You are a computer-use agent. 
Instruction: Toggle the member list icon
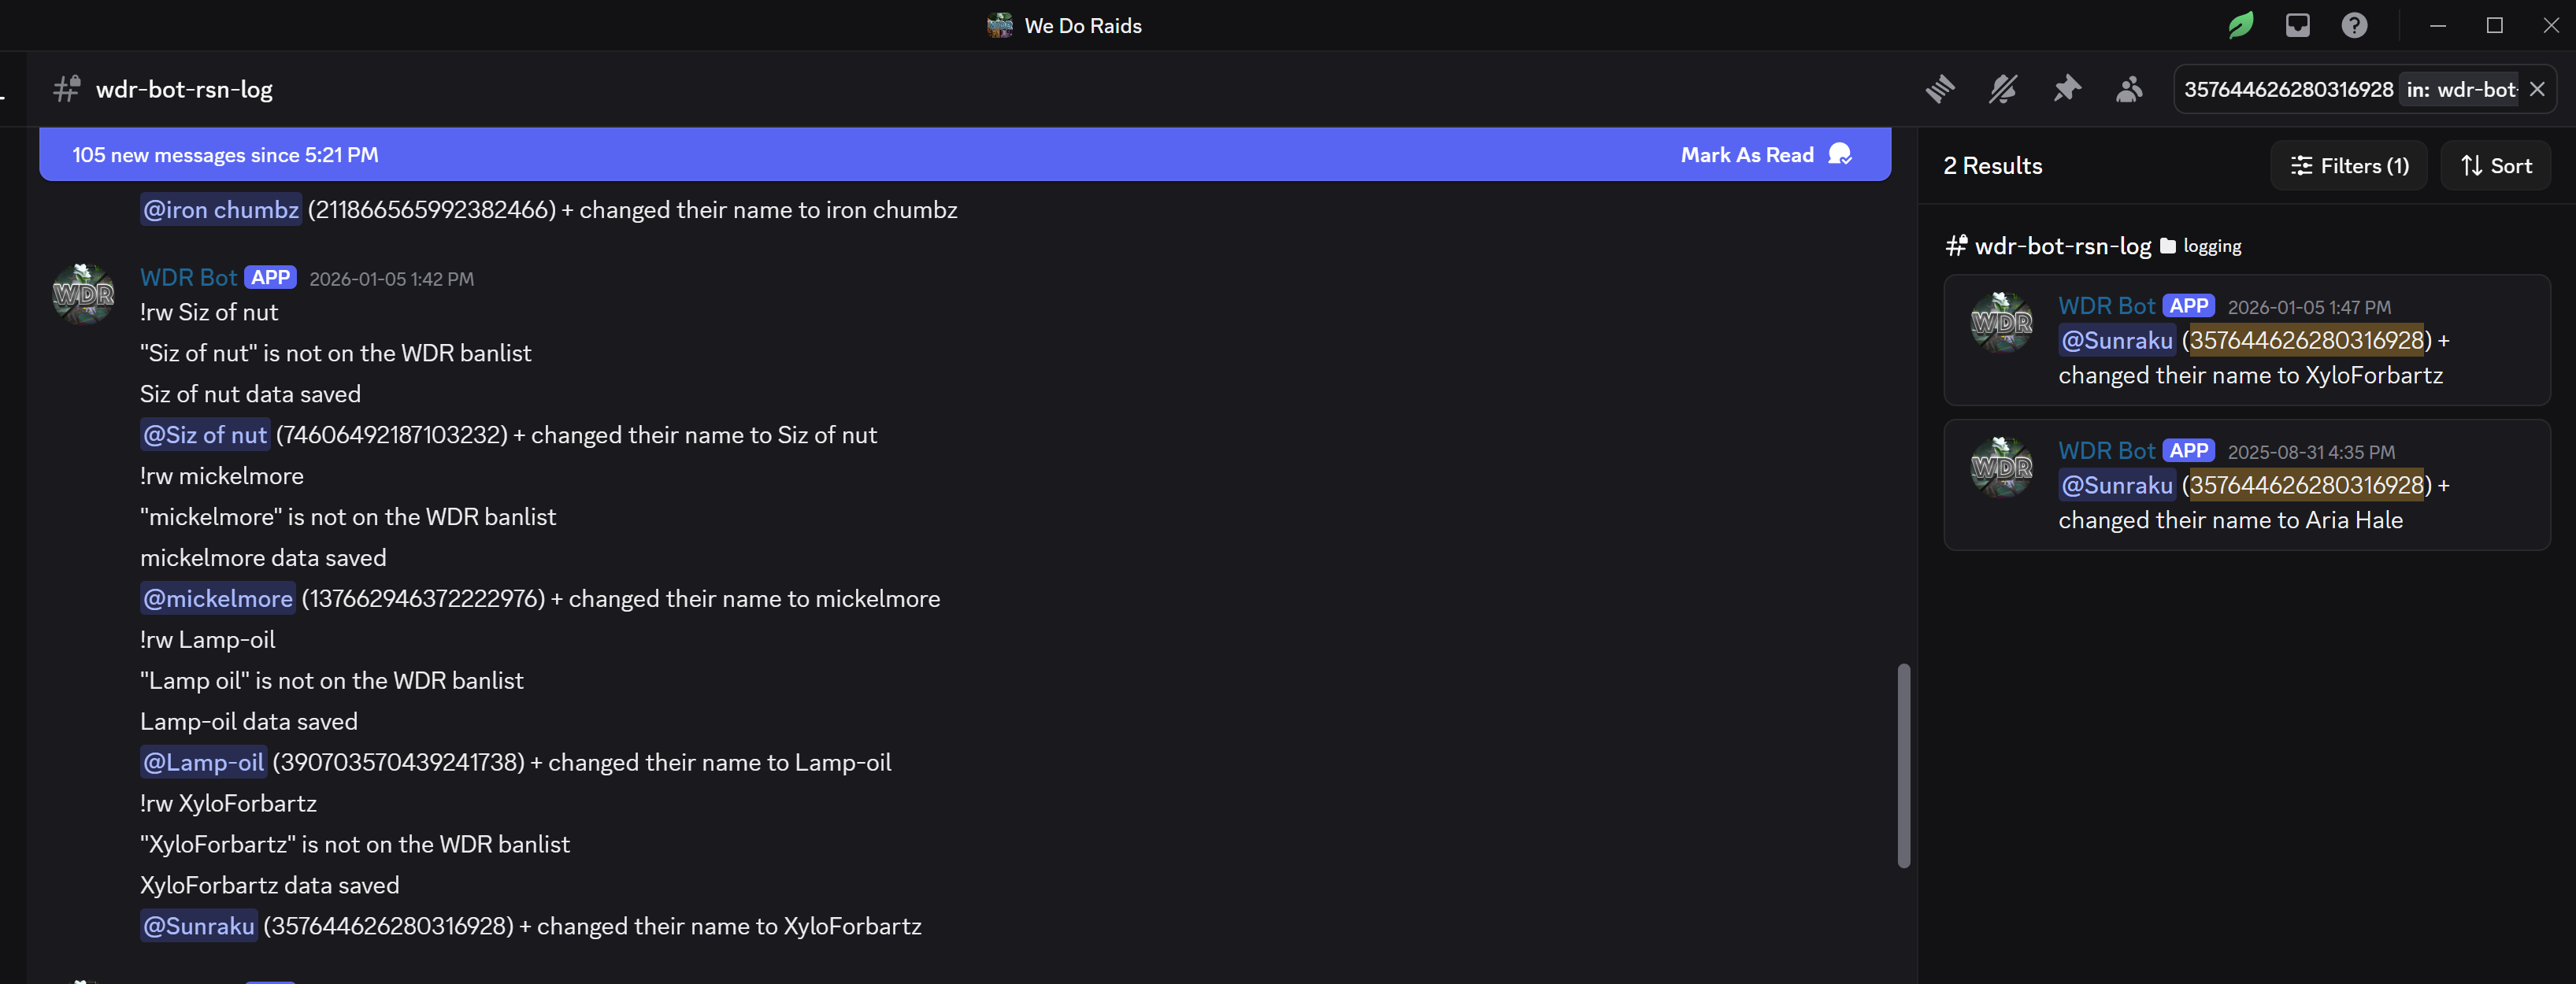click(2129, 89)
